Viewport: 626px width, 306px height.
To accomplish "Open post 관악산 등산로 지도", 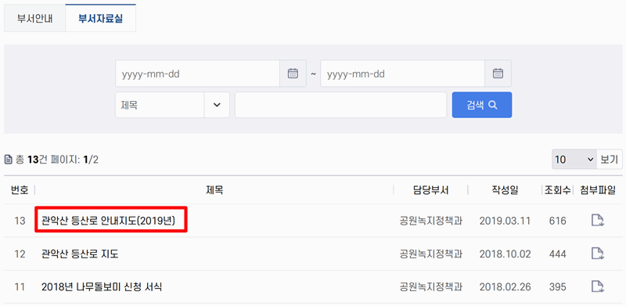I will [x=80, y=254].
